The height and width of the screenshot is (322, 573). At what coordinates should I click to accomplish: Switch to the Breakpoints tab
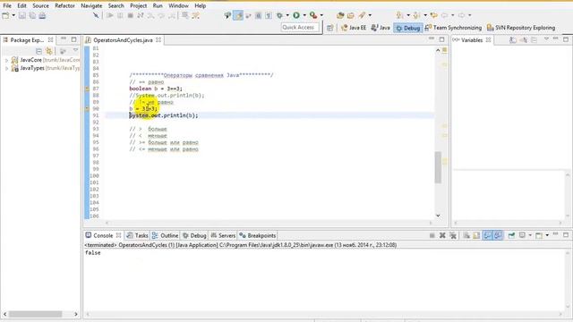point(258,235)
